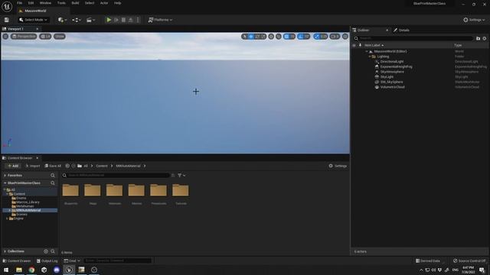This screenshot has height=275, width=490.
Task: Toggle the Outliner visibility eye column header
Action: 354,45
